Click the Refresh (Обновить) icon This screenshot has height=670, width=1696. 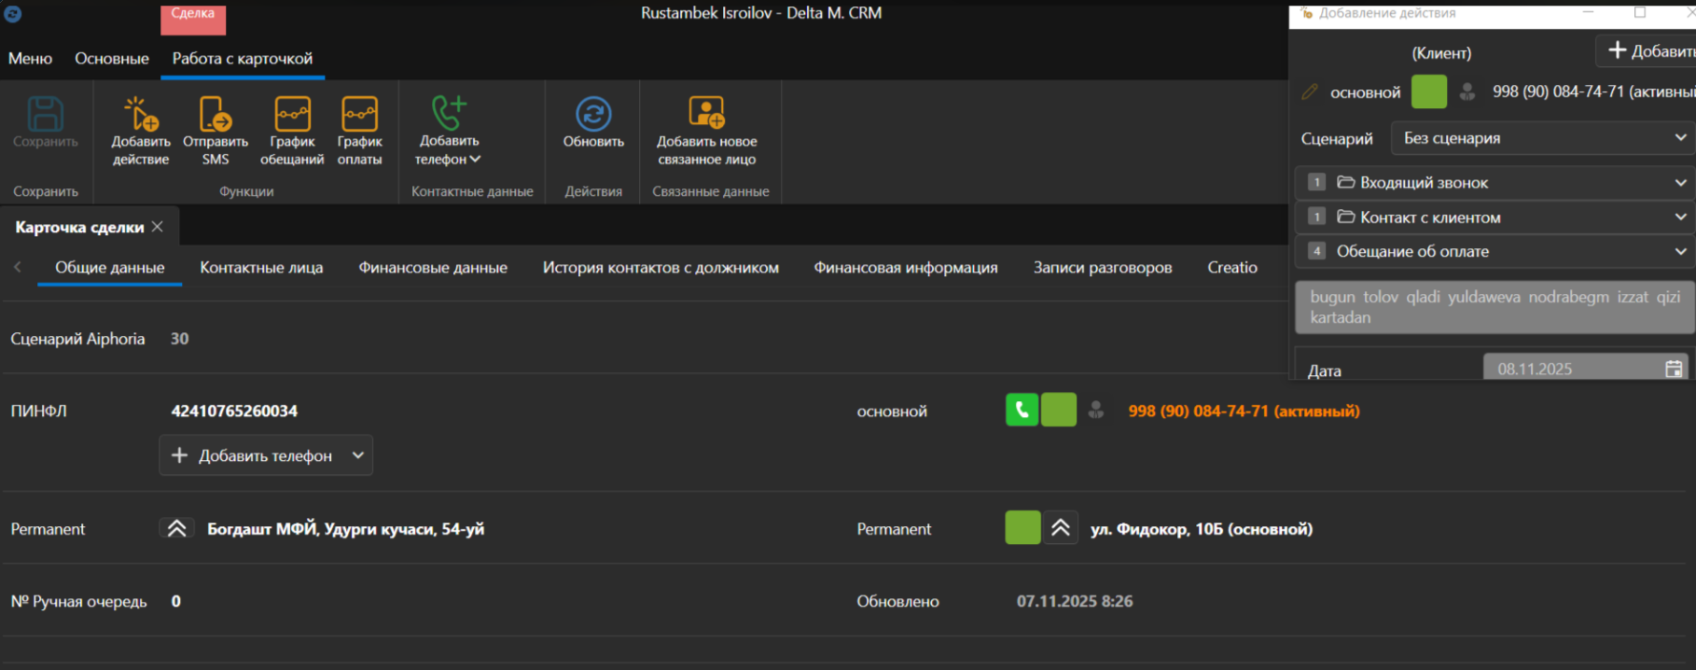point(593,115)
